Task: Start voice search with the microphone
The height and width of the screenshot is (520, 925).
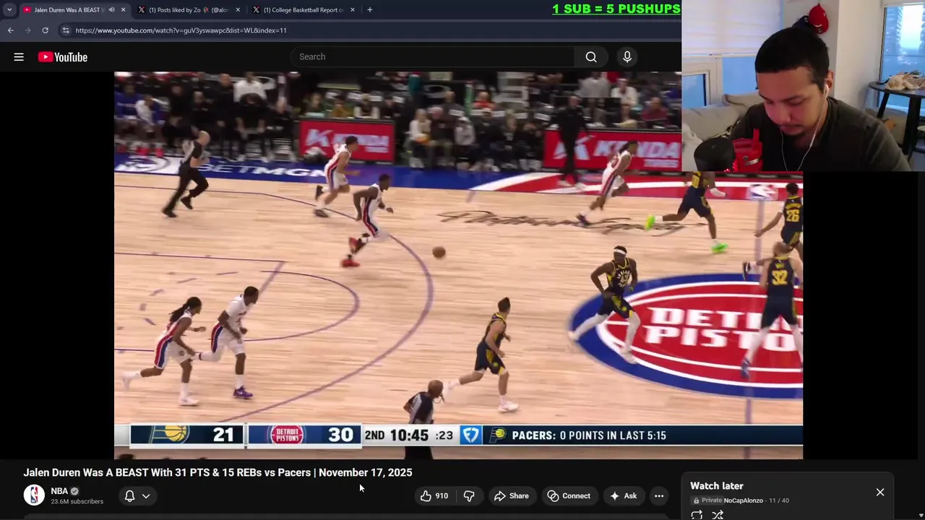Action: click(627, 57)
